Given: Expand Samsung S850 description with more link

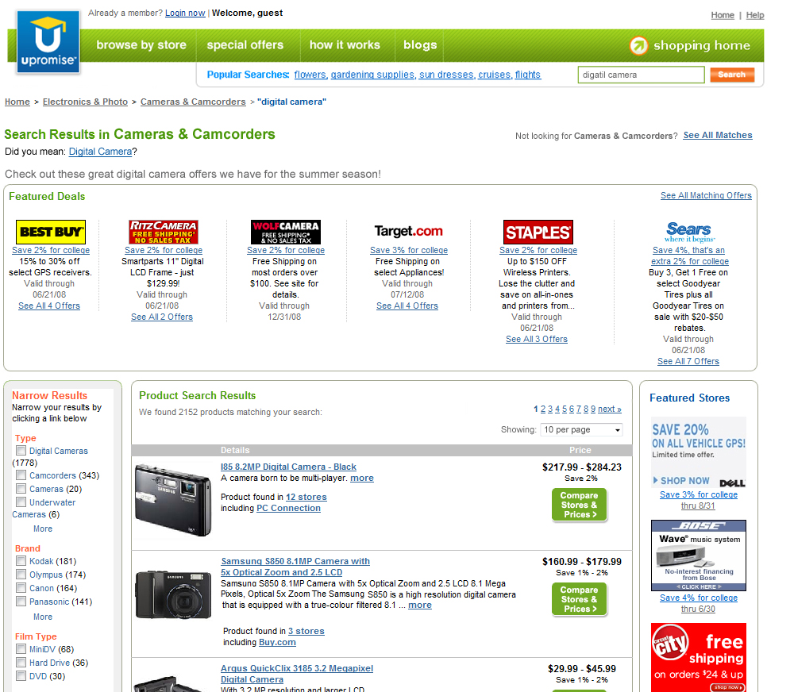Looking at the screenshot, I should coord(420,605).
